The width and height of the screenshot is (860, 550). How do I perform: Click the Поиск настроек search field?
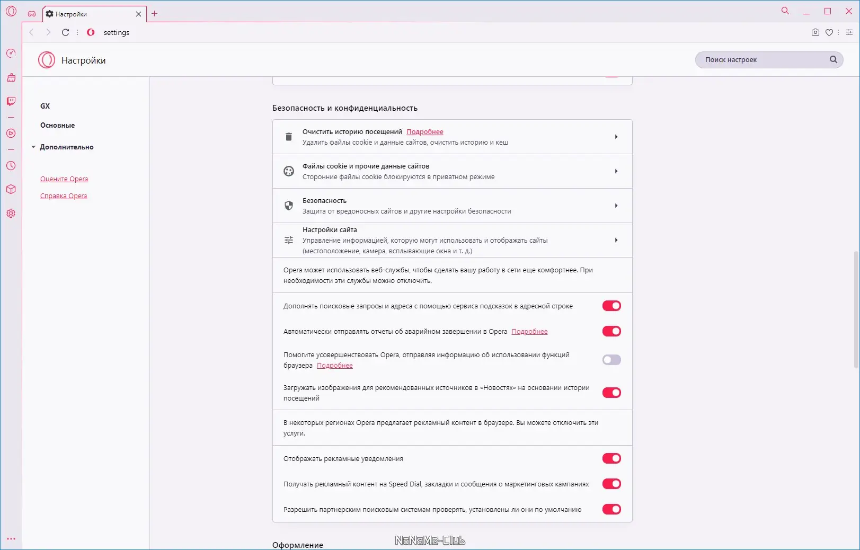769,60
